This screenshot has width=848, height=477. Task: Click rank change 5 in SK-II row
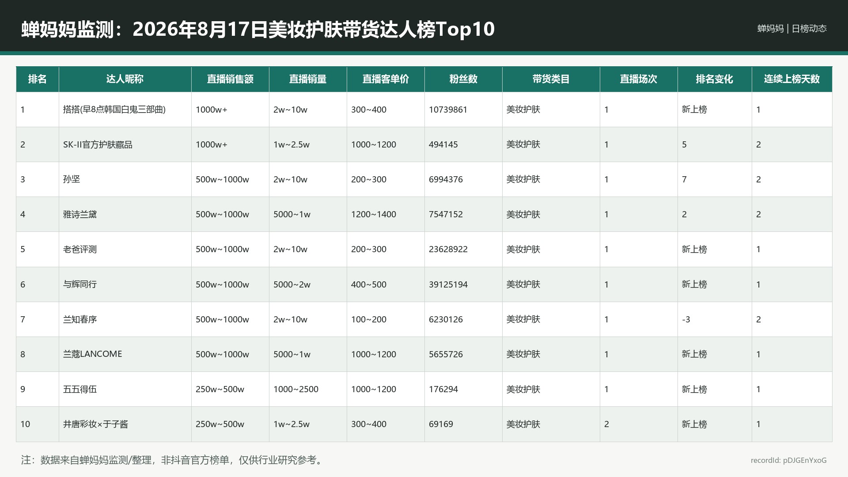pos(684,144)
